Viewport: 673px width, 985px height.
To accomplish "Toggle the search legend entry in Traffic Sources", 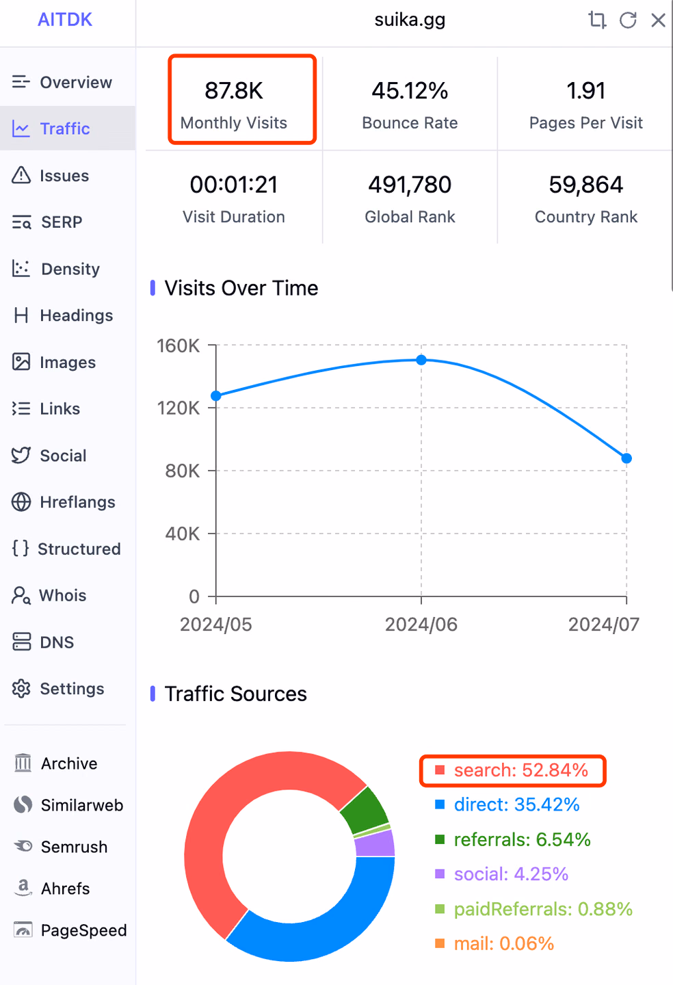I will coord(512,770).
